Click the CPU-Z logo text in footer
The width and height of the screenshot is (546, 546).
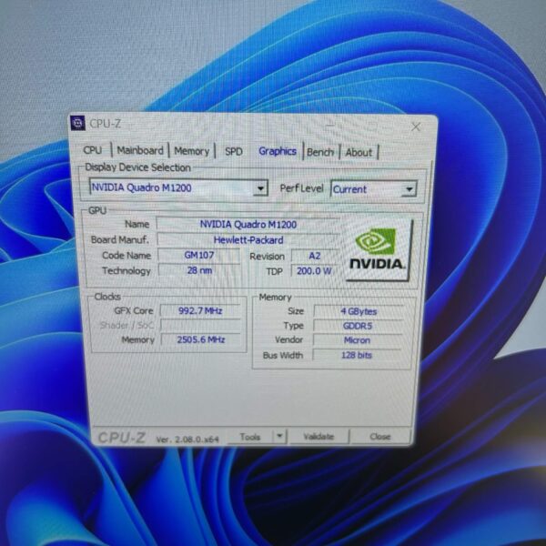[x=122, y=438]
